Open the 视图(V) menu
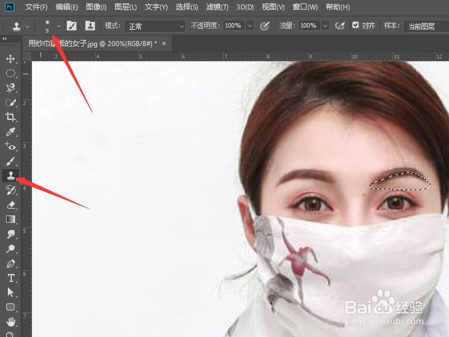The image size is (449, 337). (x=273, y=7)
